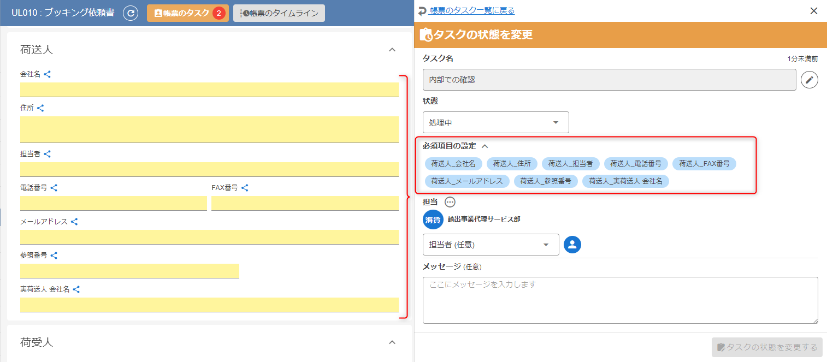Click the share icon next to 電話番号
827x362 pixels.
tap(54, 188)
